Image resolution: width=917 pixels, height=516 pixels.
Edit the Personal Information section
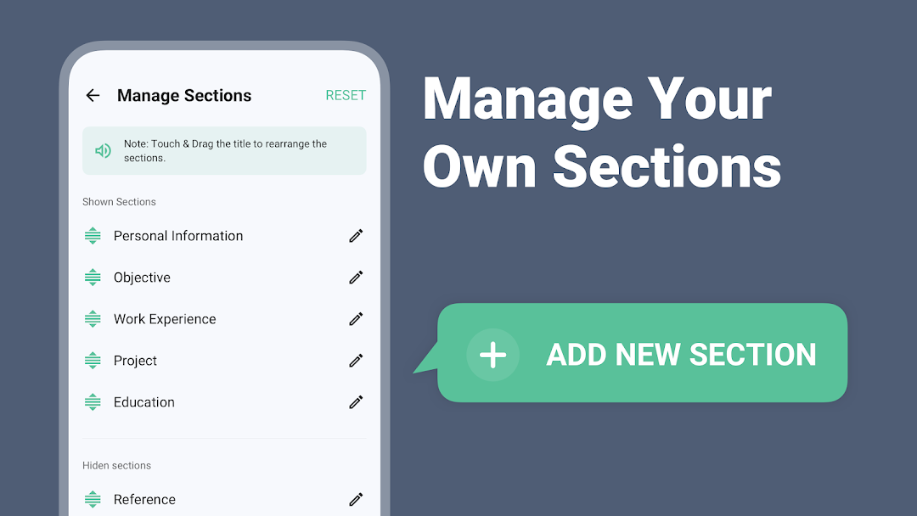tap(356, 235)
